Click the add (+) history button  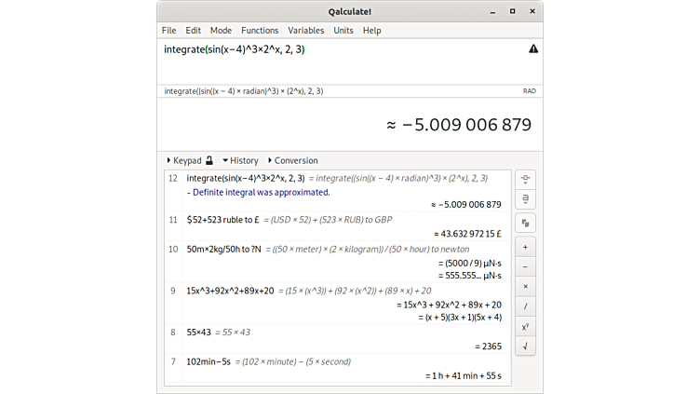[x=526, y=248]
